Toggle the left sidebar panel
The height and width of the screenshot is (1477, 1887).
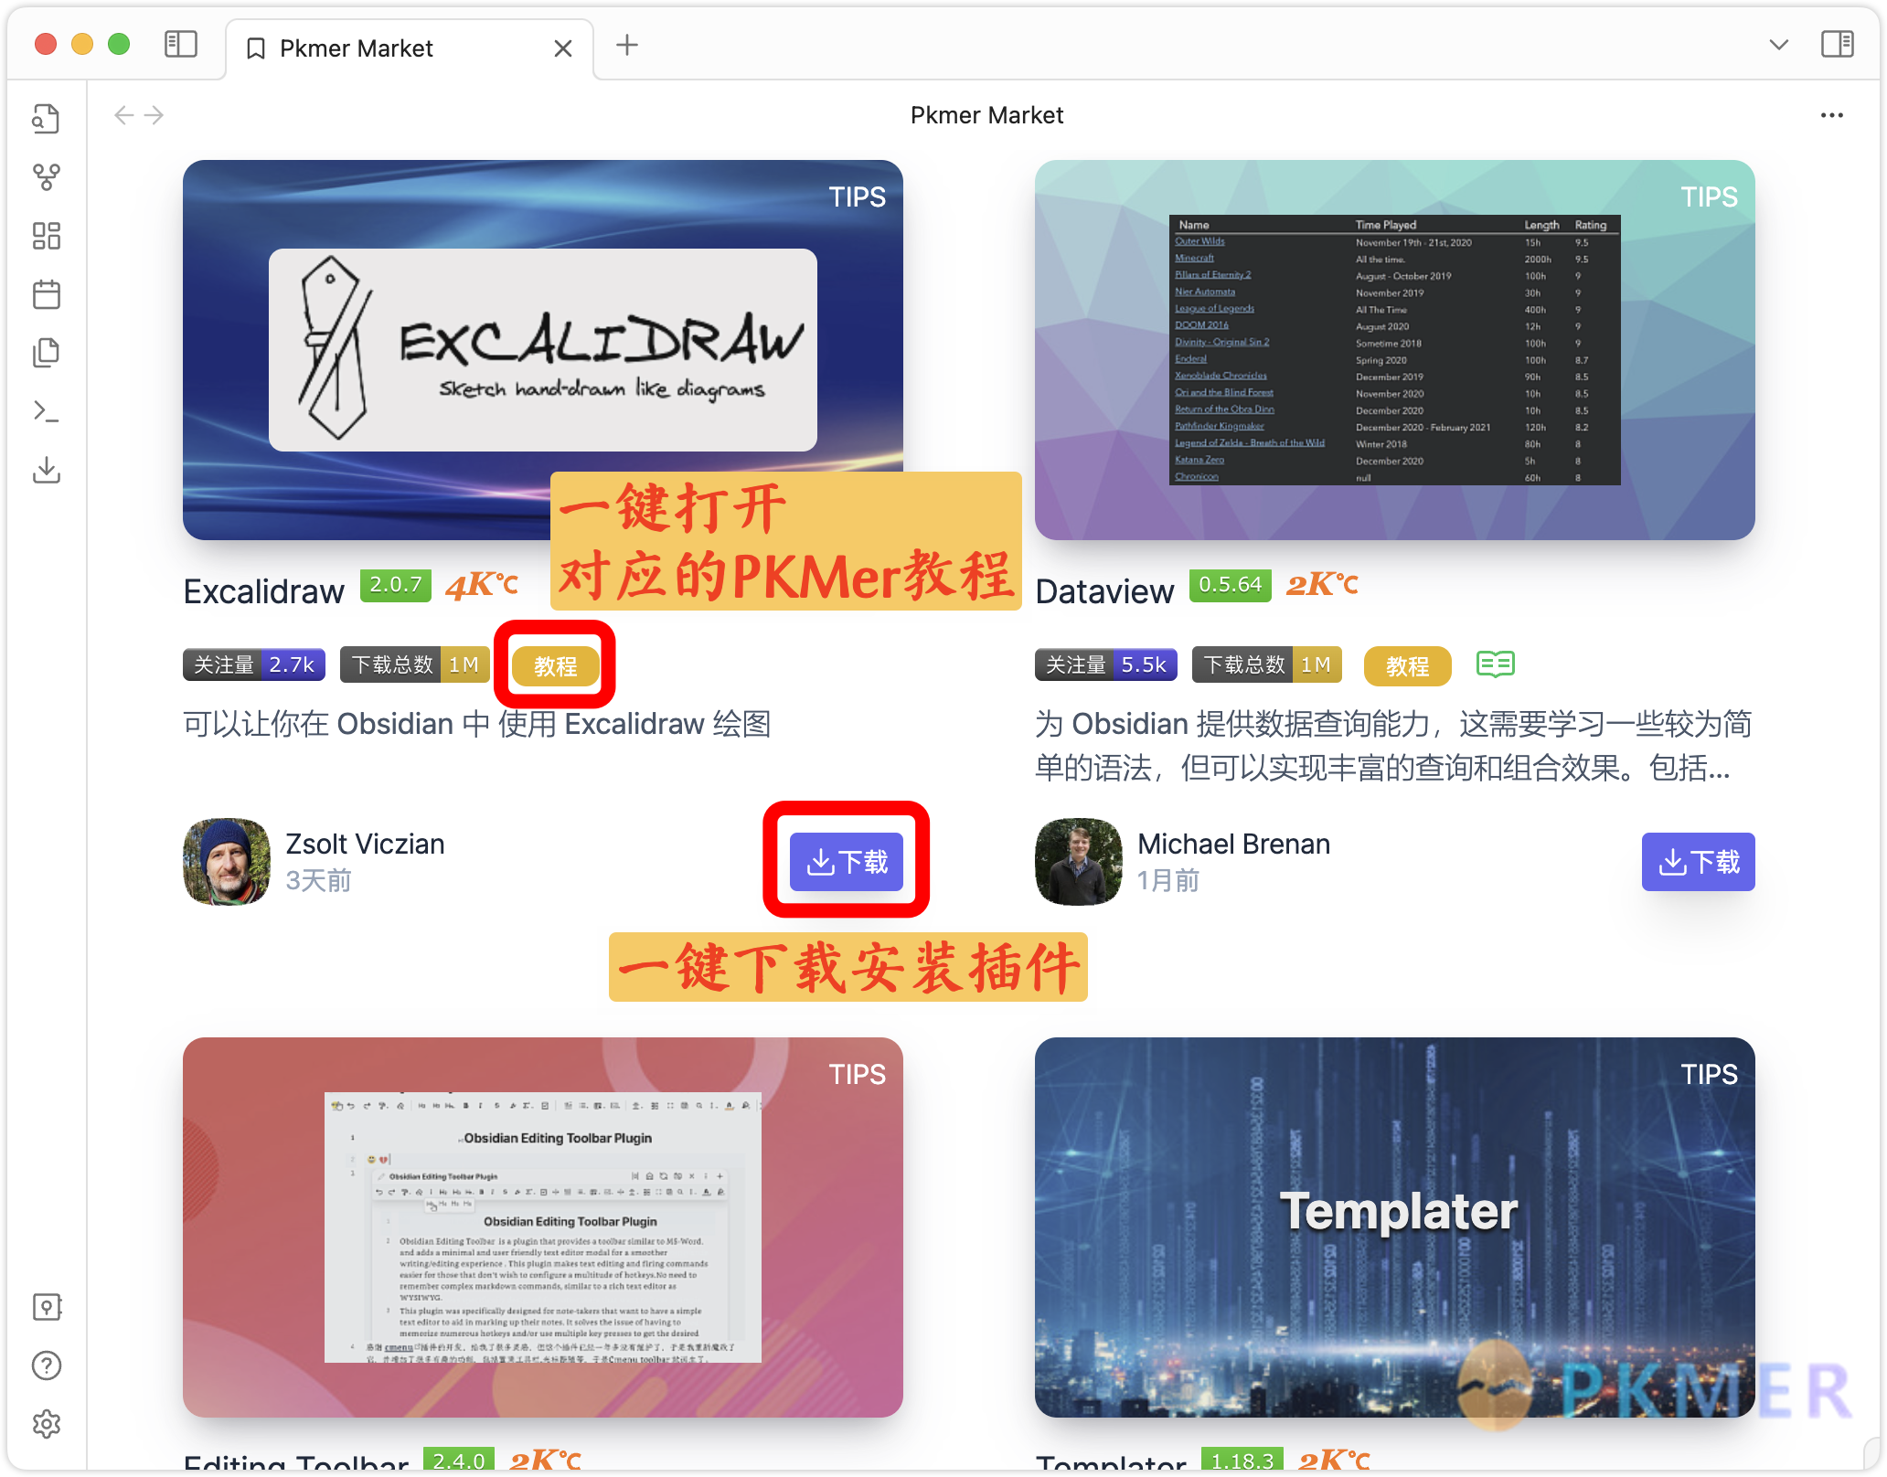181,44
